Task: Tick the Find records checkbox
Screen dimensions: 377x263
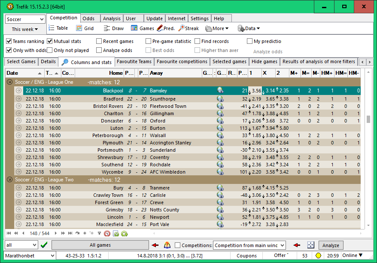Action: pyautogui.click(x=198, y=41)
